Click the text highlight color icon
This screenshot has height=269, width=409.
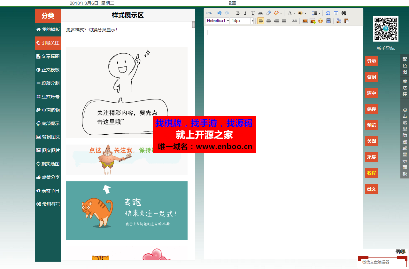click(x=300, y=13)
